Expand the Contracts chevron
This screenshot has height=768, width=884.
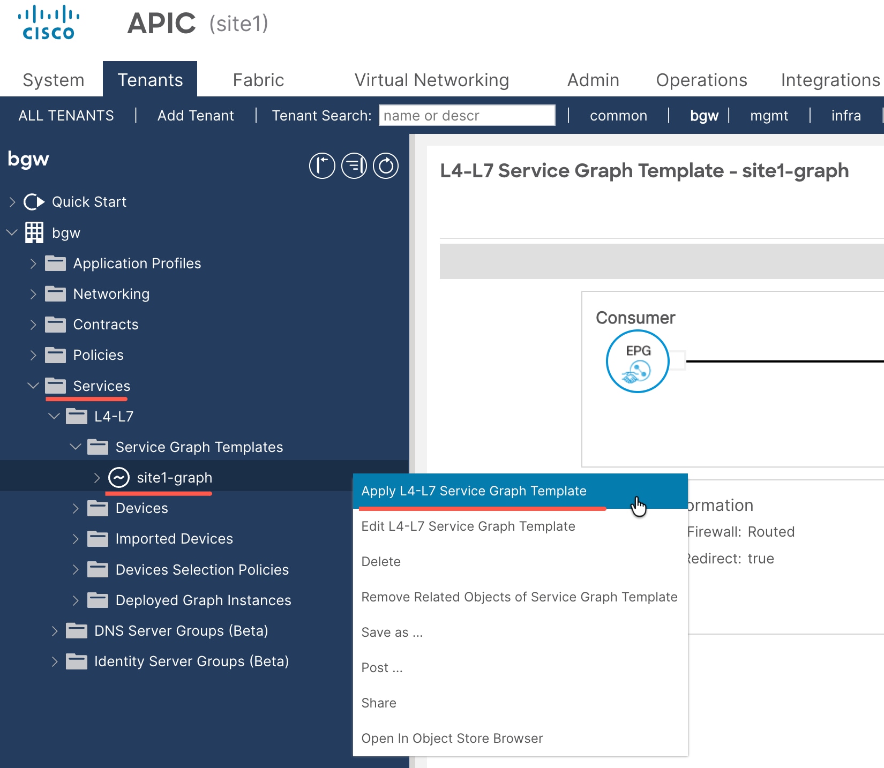(x=33, y=325)
